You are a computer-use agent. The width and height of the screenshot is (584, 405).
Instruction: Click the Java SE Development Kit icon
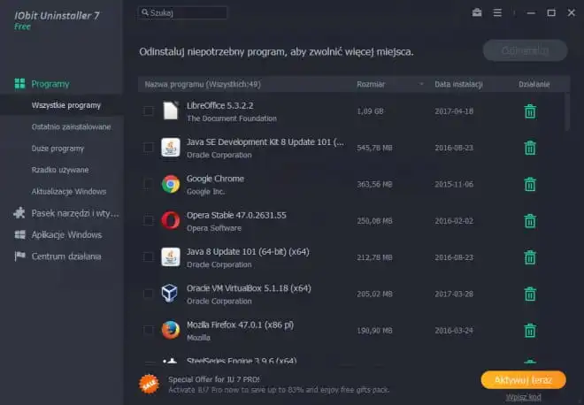coord(171,147)
